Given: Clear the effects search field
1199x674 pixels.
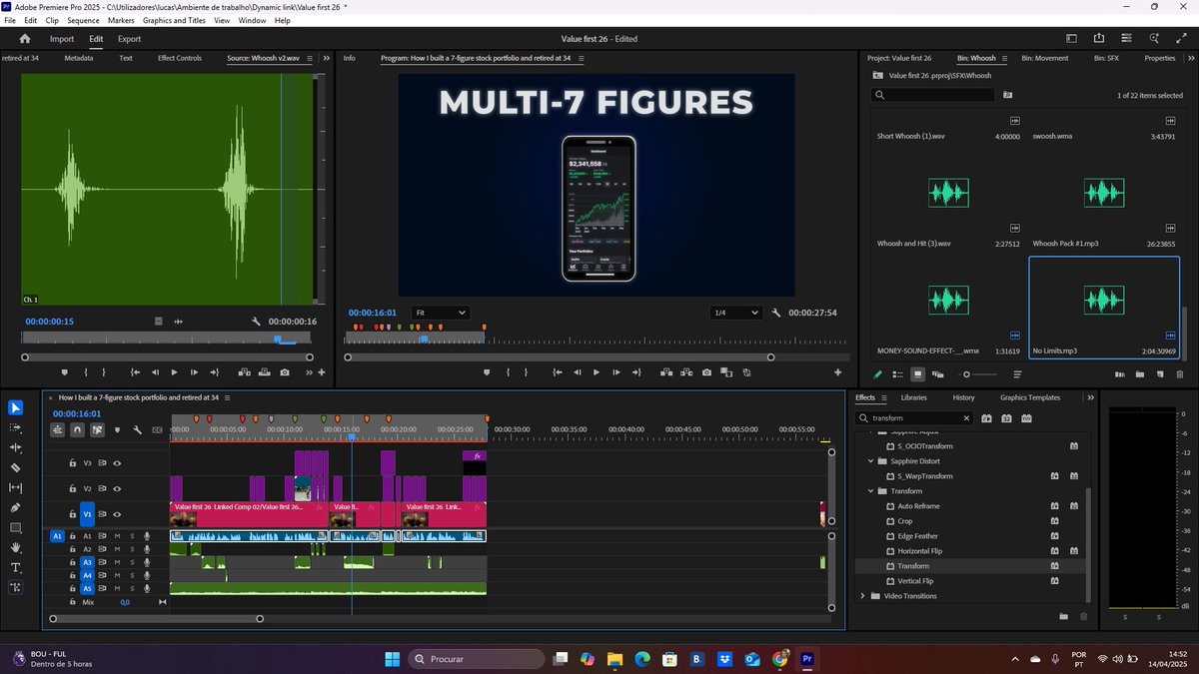Looking at the screenshot, I should (967, 418).
